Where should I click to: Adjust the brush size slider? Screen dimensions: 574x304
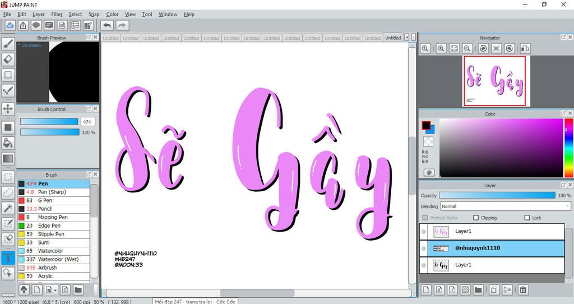(x=49, y=122)
